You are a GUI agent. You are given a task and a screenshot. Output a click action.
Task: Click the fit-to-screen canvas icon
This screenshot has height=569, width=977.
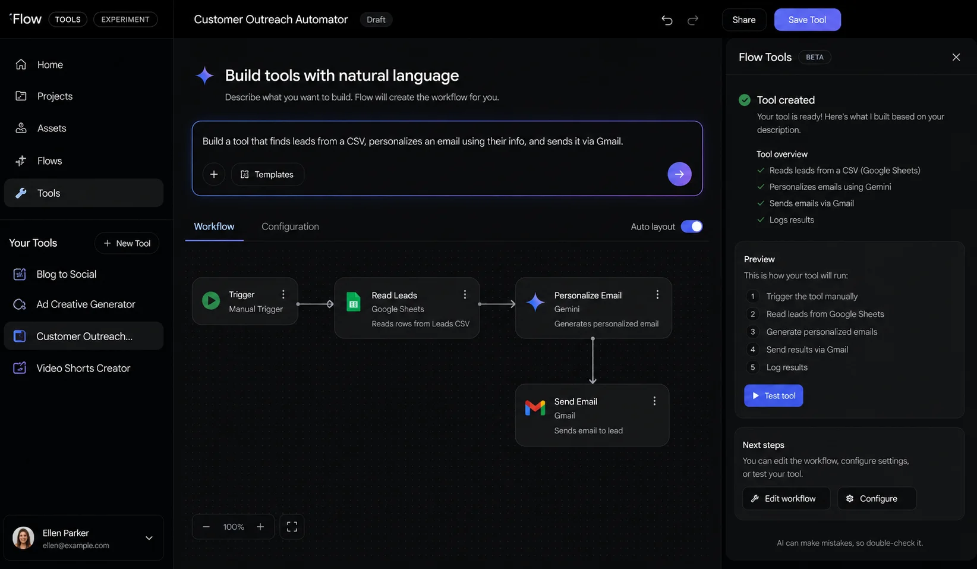tap(292, 527)
